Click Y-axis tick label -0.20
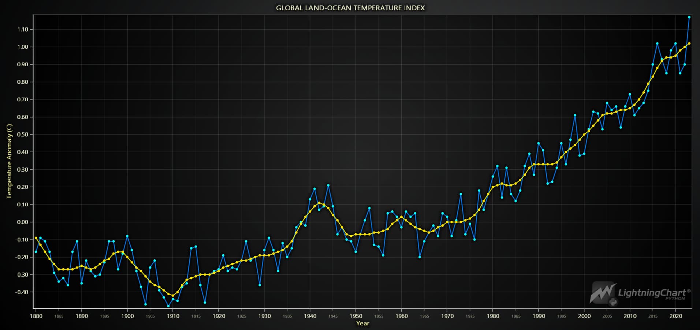The width and height of the screenshot is (700, 330). point(22,257)
